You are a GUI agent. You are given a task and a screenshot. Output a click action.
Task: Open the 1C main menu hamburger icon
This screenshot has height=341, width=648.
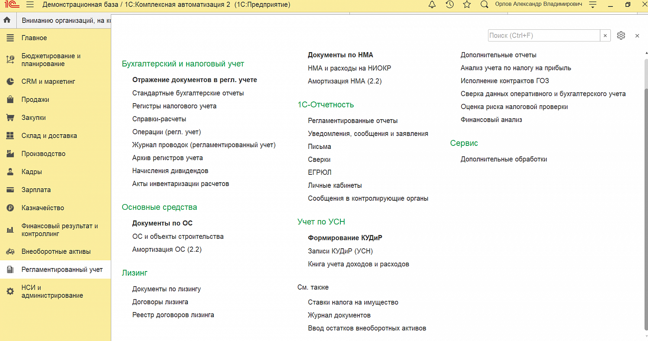point(30,5)
